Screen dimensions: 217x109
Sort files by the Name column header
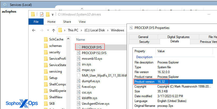(x=80, y=39)
